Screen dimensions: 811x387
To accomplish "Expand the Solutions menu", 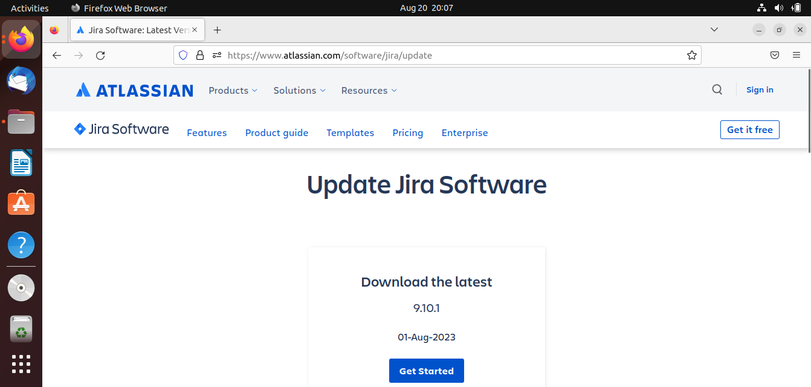I will coord(299,90).
